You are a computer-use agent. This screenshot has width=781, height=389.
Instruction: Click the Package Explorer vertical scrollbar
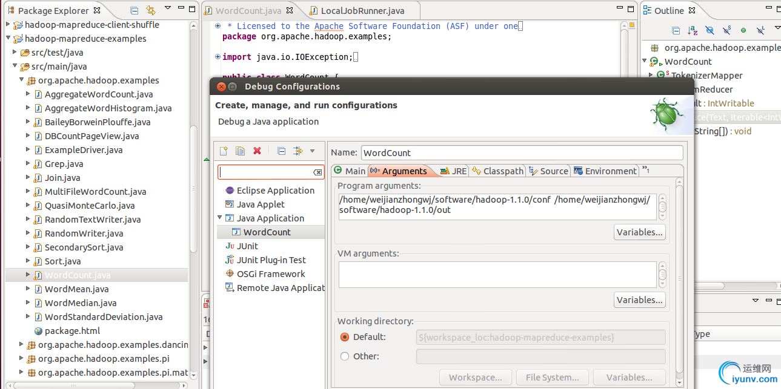click(x=193, y=188)
